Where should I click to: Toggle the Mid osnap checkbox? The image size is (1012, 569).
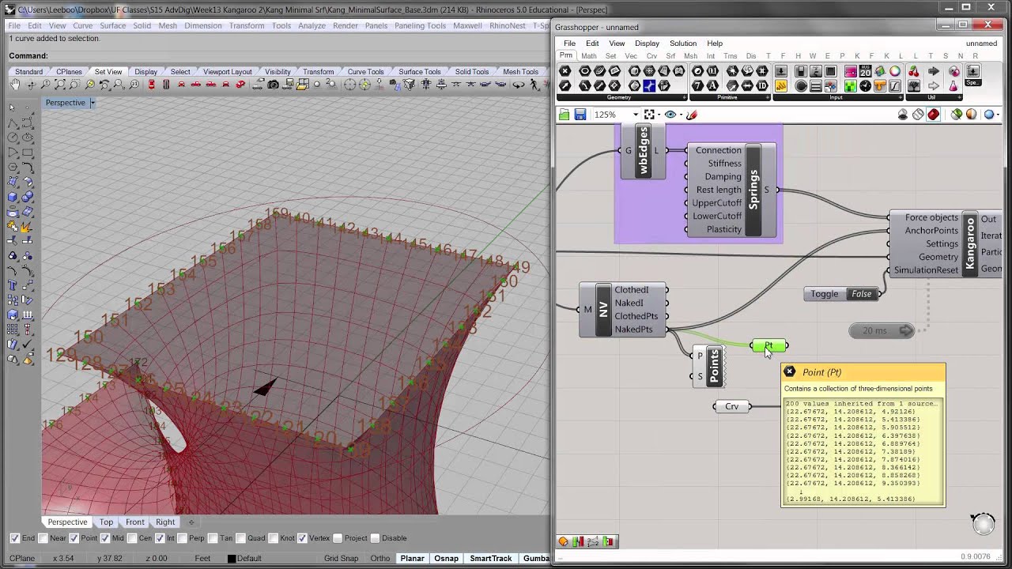coord(105,538)
